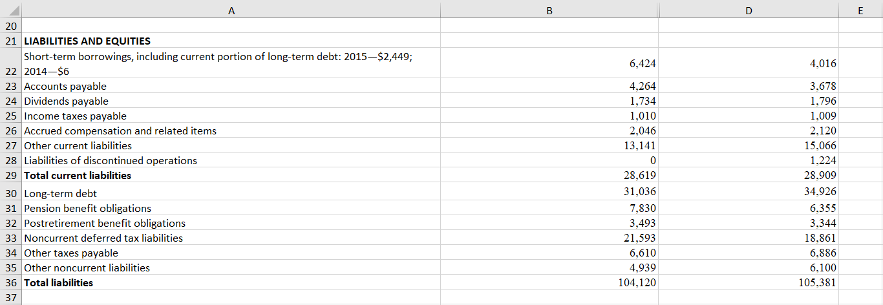Select row 36 header
This screenshot has width=883, height=305.
(x=11, y=282)
